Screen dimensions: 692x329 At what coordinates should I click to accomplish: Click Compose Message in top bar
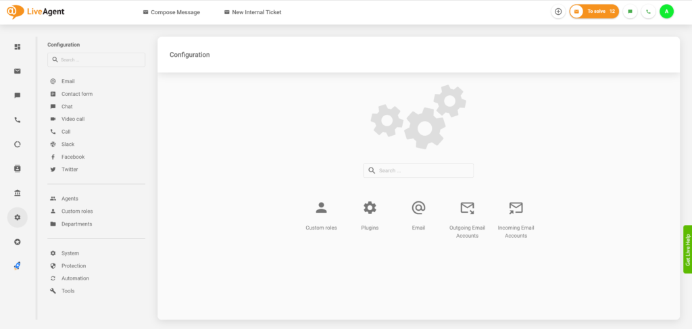coord(172,12)
